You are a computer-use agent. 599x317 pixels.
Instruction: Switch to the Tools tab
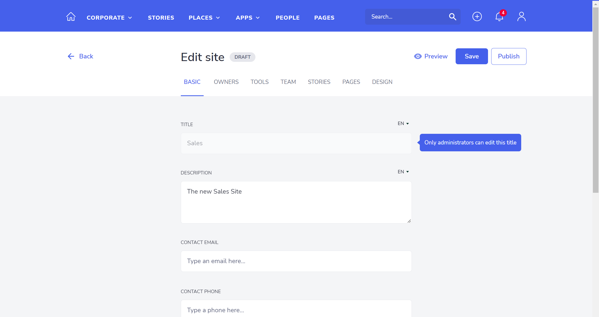(x=259, y=82)
